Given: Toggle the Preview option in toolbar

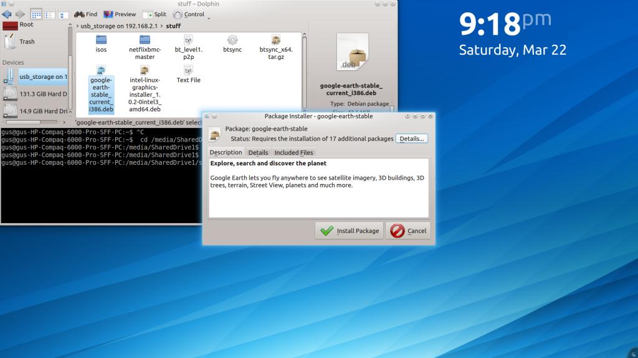Looking at the screenshot, I should [120, 14].
